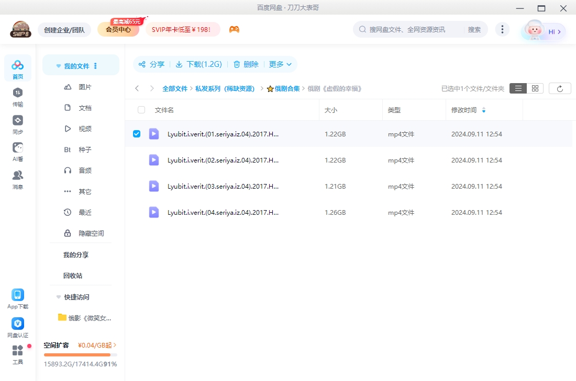Collapse the 我的文件 section
The height and width of the screenshot is (381, 576).
tap(58, 65)
